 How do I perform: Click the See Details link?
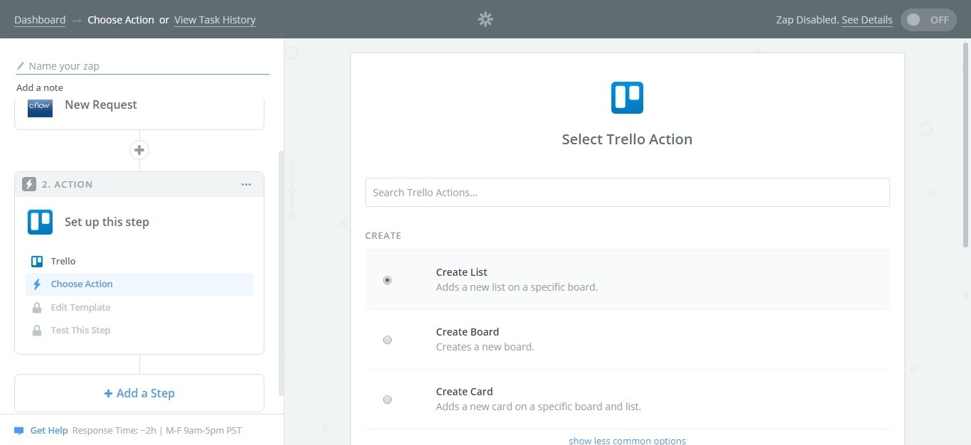coord(867,20)
